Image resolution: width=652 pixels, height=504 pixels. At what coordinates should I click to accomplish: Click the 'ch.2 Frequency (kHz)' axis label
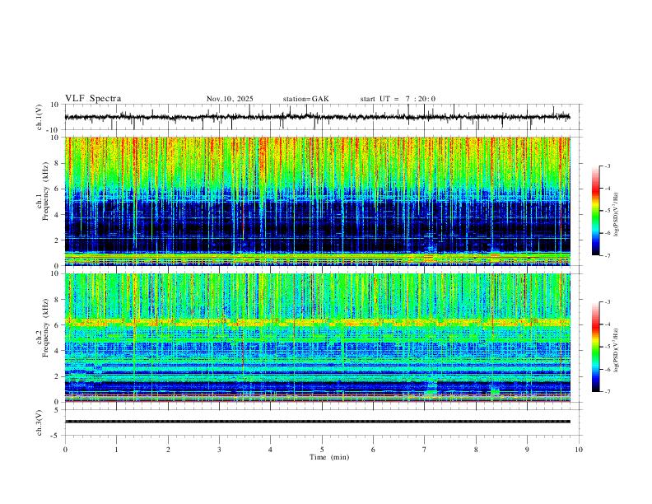point(42,328)
